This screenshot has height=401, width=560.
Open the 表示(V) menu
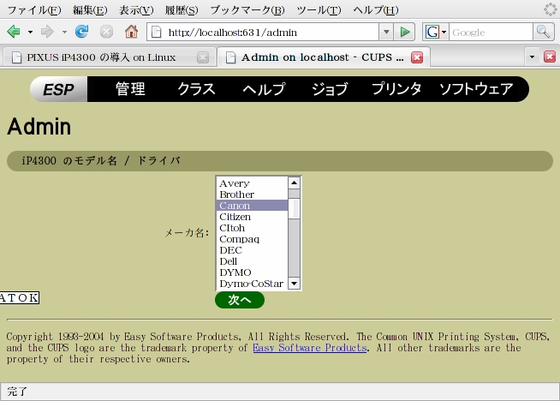coord(136,10)
